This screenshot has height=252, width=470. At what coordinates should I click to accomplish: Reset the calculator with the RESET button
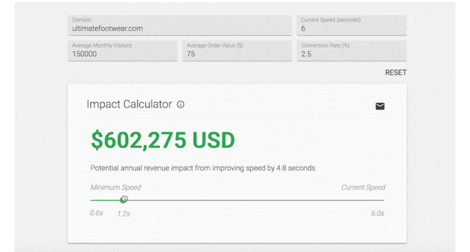396,72
